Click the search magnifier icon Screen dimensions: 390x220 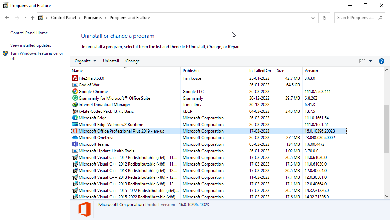380,18
